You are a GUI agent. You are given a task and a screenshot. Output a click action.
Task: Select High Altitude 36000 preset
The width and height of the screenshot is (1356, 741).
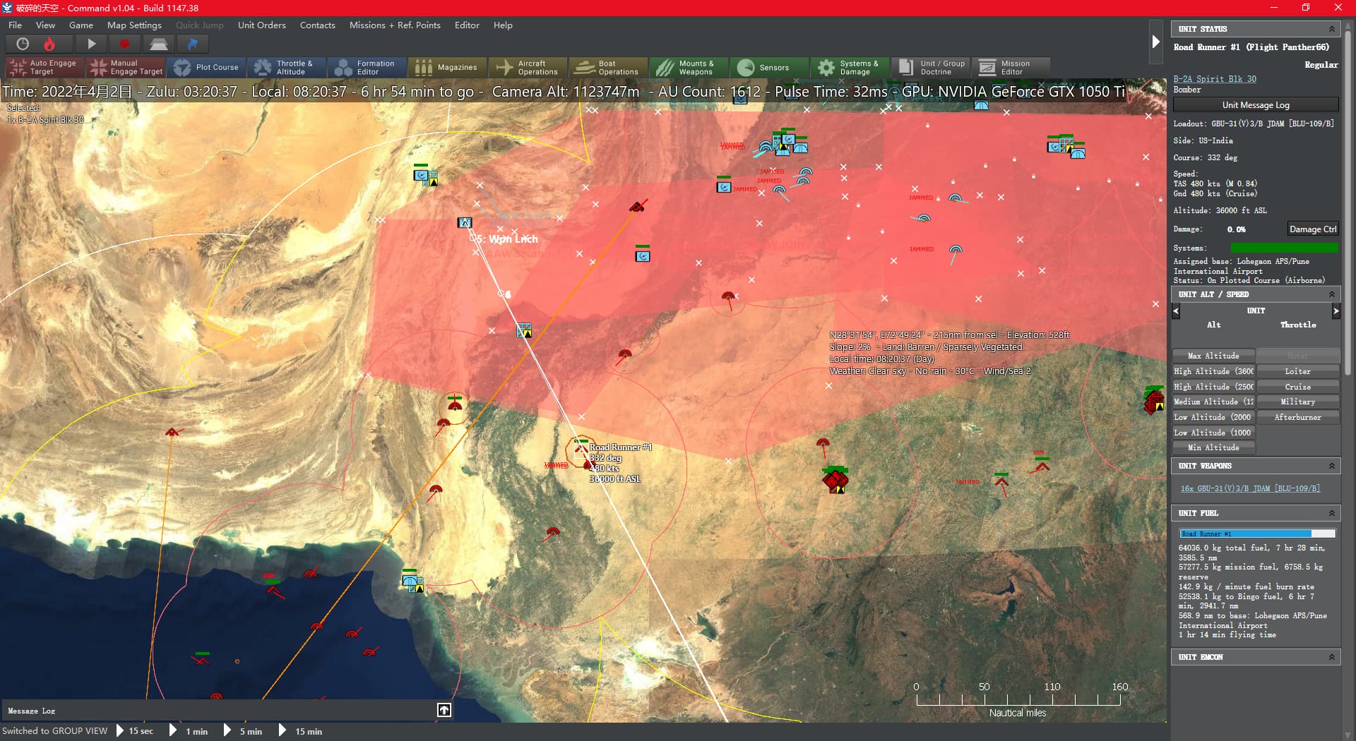point(1213,371)
